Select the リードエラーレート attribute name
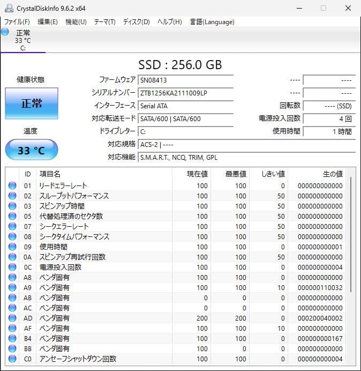Viewport: 361px width, 371px height. coord(63,186)
